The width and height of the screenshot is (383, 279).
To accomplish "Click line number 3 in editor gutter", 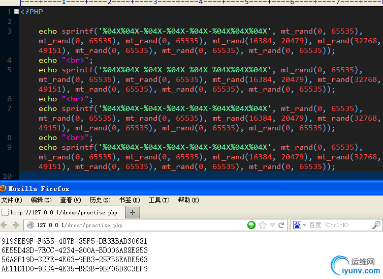I will tap(9, 31).
